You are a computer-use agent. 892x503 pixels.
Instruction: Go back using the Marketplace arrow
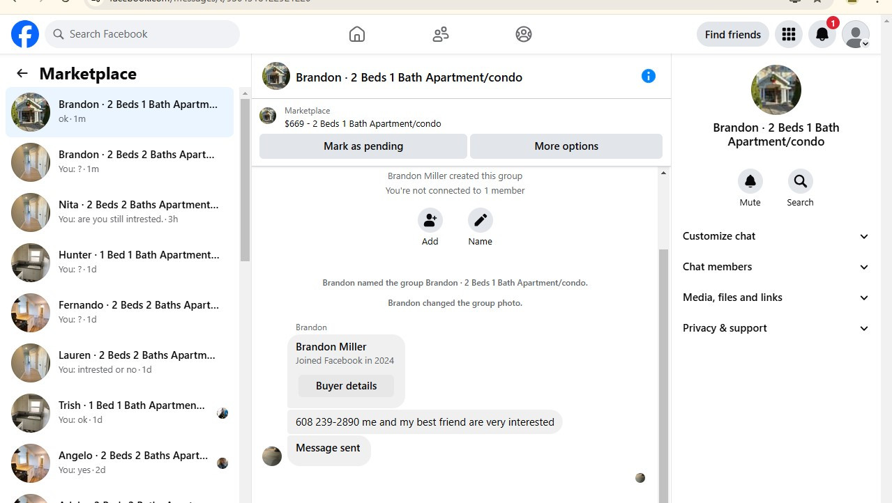(22, 73)
